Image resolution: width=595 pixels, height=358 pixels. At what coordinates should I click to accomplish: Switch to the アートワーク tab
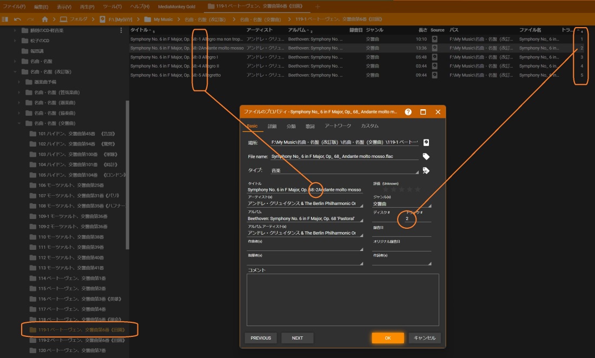[x=338, y=126]
